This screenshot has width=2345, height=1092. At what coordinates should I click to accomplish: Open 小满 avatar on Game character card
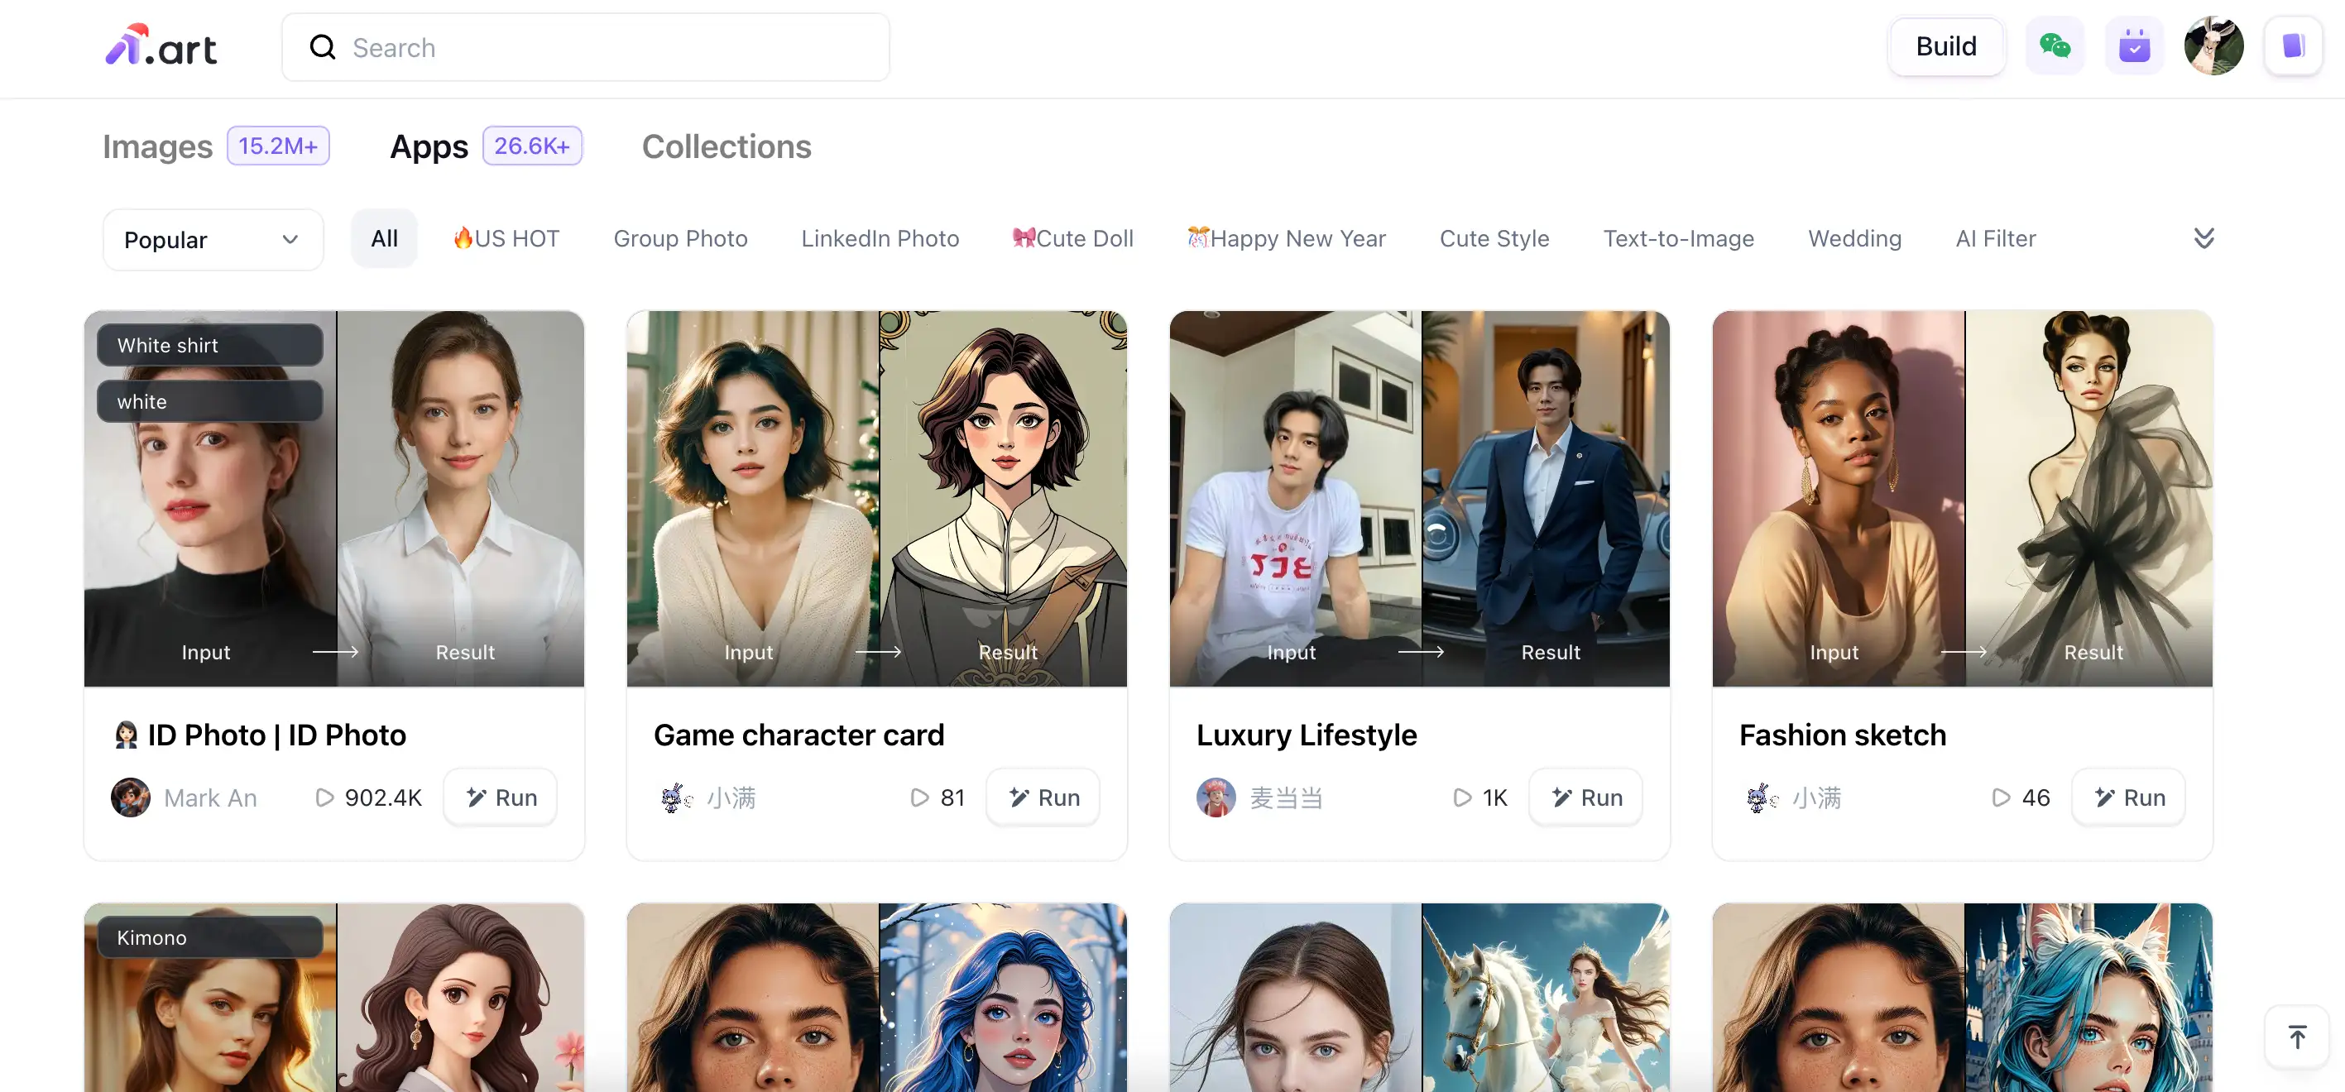coord(675,798)
